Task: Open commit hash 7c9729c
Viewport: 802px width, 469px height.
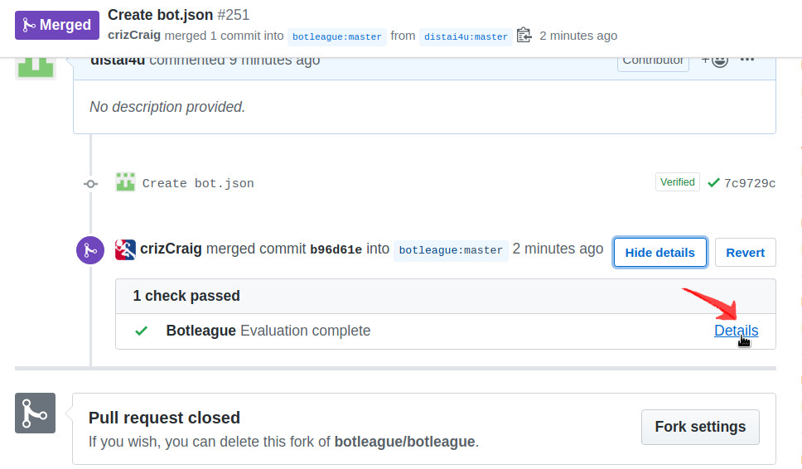Action: coord(750,183)
